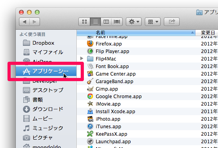Open Dropbox in the sidebar

coord(46,43)
